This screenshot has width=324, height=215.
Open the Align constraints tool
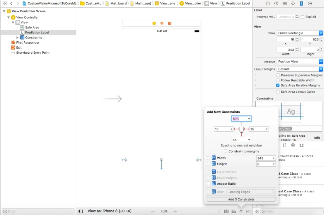point(234,211)
